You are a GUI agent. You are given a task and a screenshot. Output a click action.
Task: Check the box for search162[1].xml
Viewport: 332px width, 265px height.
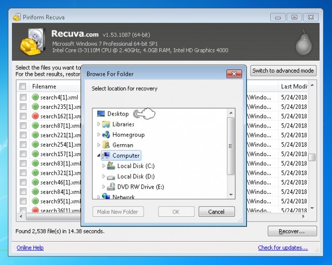(23, 116)
